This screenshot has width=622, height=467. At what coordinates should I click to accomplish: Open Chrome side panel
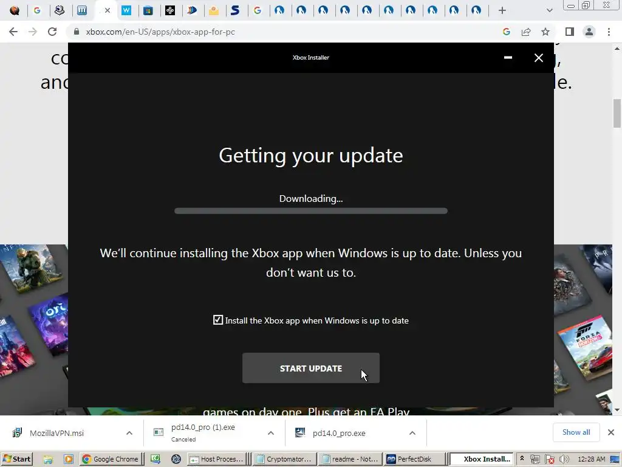pos(570,32)
